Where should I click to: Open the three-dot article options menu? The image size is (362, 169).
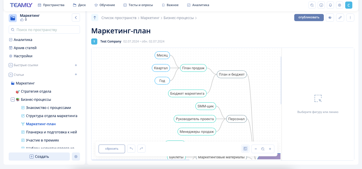click(x=350, y=18)
